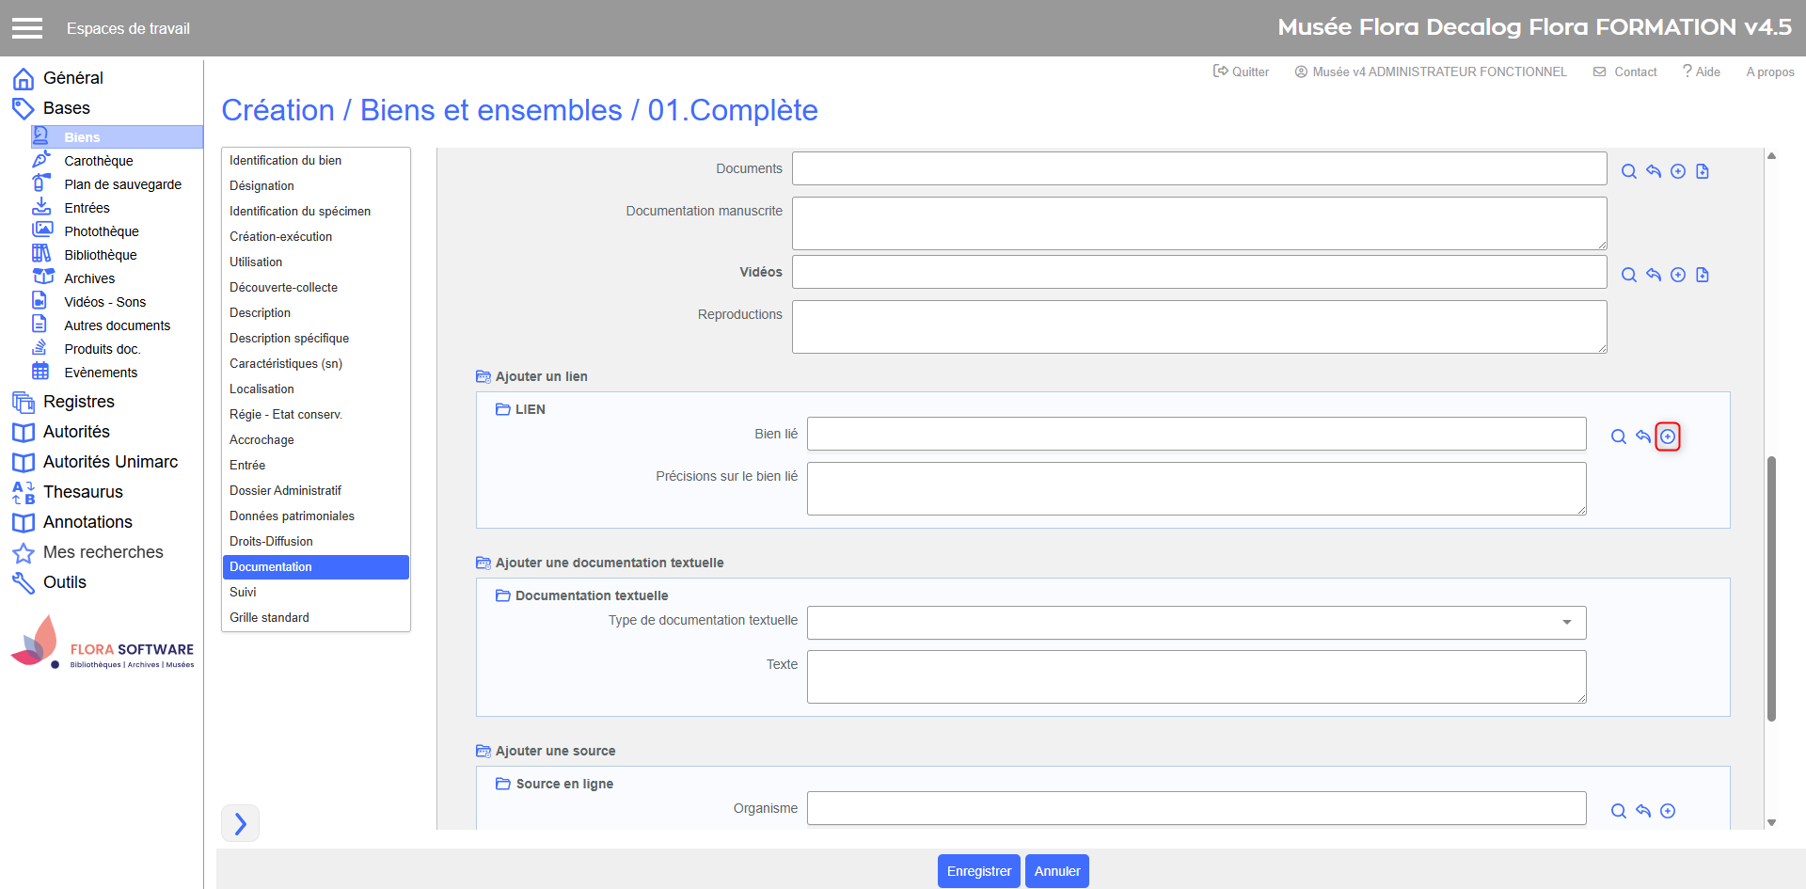Image resolution: width=1806 pixels, height=889 pixels.
Task: Click the add icon in Documents row
Action: point(1677,171)
